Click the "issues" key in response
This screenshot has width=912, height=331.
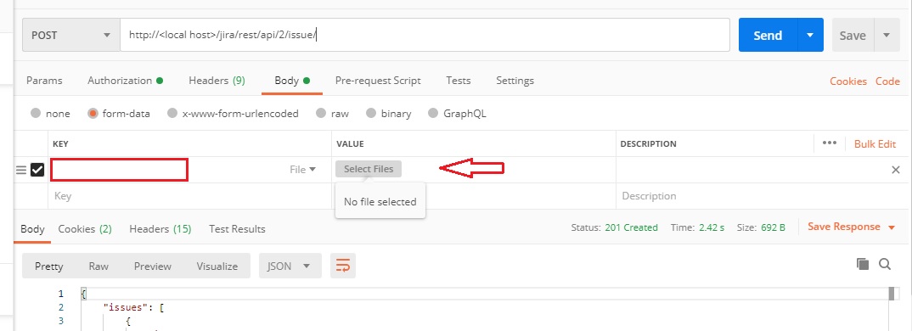[127, 308]
